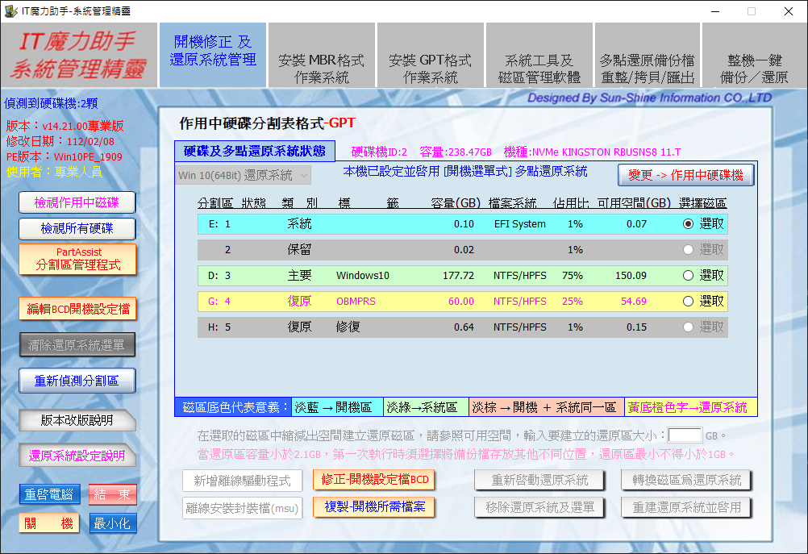Click the 複製-開機所需檔案 button
The image size is (808, 554).
pos(374,507)
